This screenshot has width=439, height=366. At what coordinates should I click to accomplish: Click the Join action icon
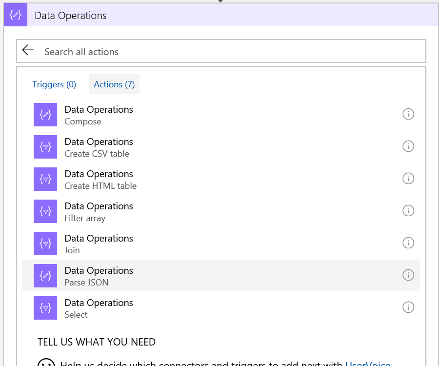click(45, 244)
